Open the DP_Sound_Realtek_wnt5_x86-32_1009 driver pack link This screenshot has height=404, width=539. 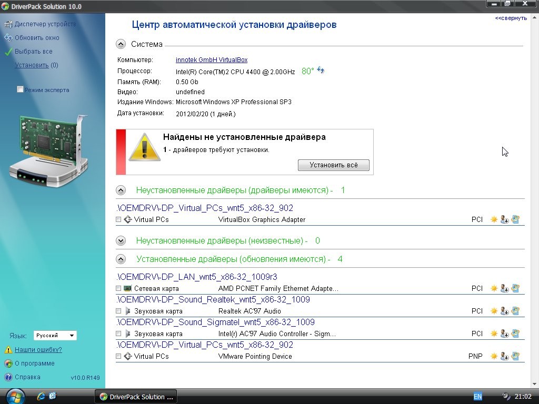[213, 299]
